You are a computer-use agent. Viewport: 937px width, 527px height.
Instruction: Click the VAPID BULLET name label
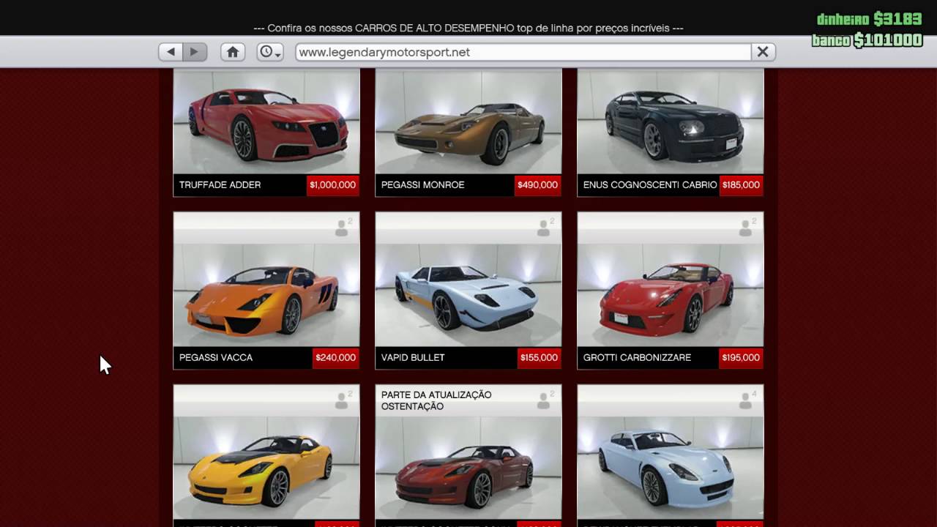[413, 358]
